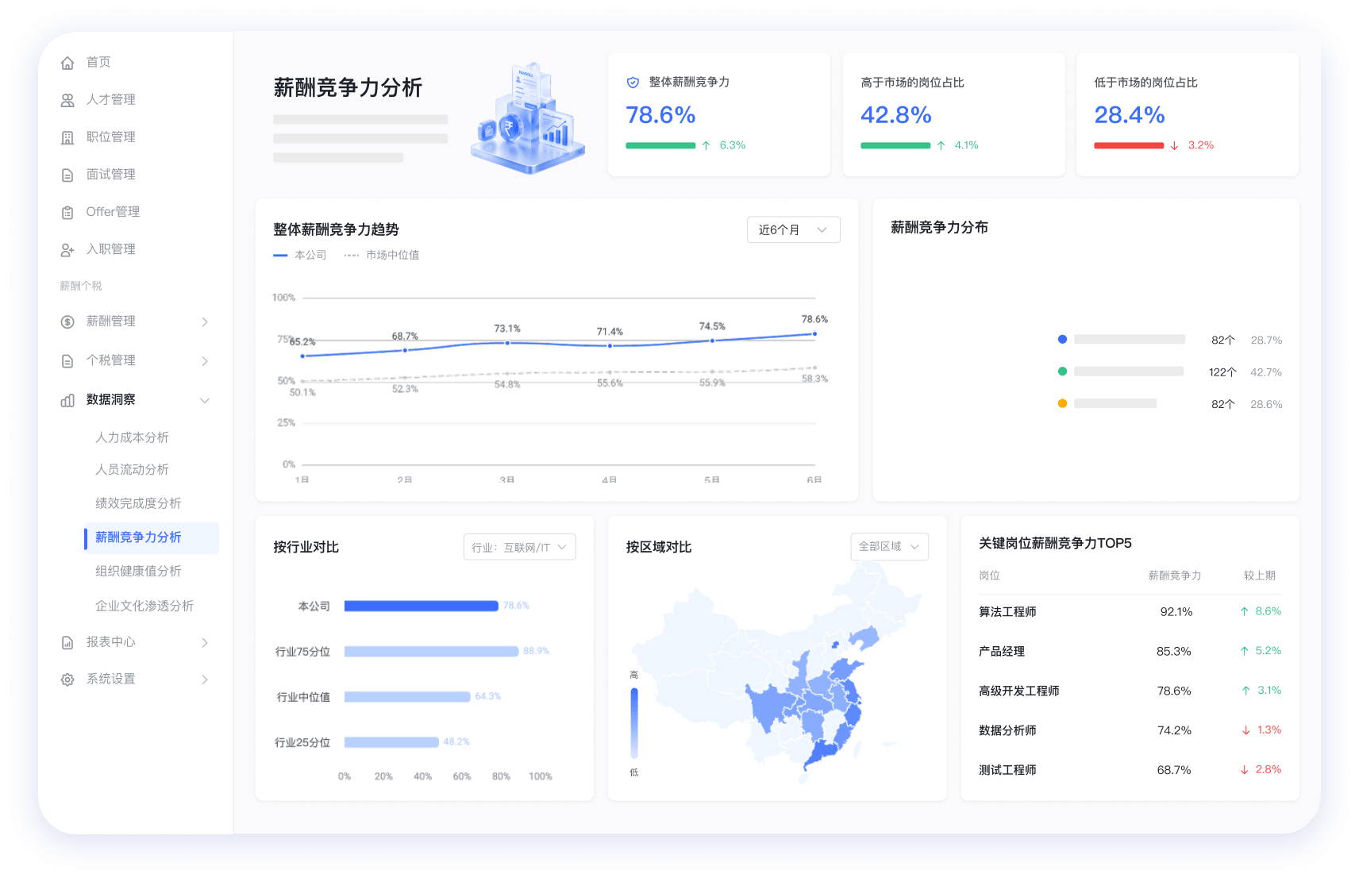The width and height of the screenshot is (1359, 878).
Task: Open the 行业: 互联网/IT dropdown
Action: point(519,547)
